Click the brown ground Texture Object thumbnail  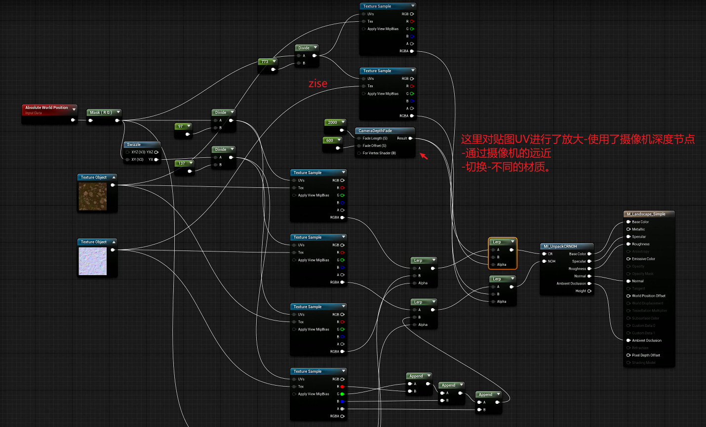93,197
